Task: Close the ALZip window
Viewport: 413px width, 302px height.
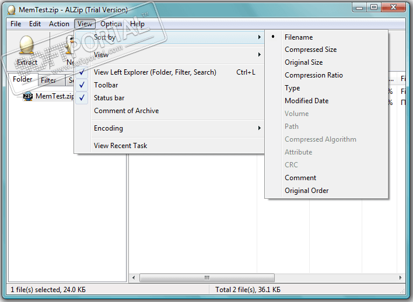Action: [393, 7]
